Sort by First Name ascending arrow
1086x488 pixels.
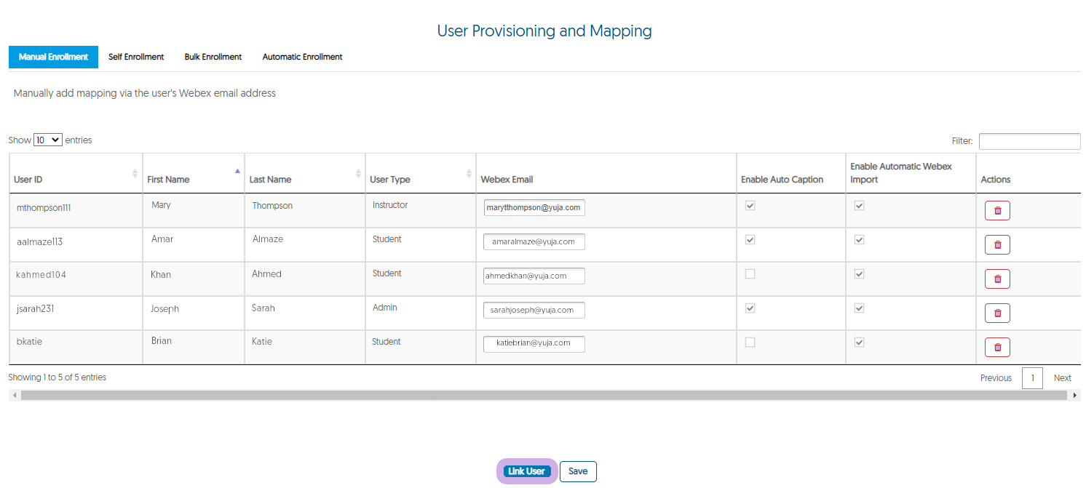237,172
